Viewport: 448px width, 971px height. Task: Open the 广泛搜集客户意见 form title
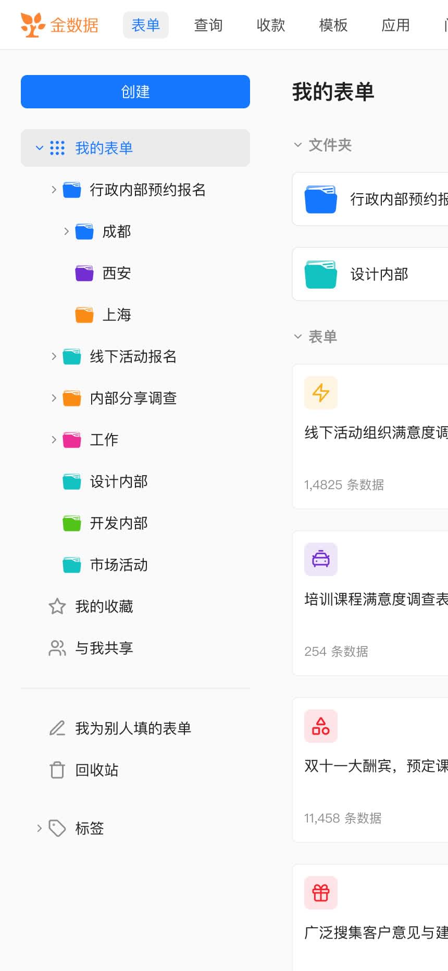tap(376, 932)
